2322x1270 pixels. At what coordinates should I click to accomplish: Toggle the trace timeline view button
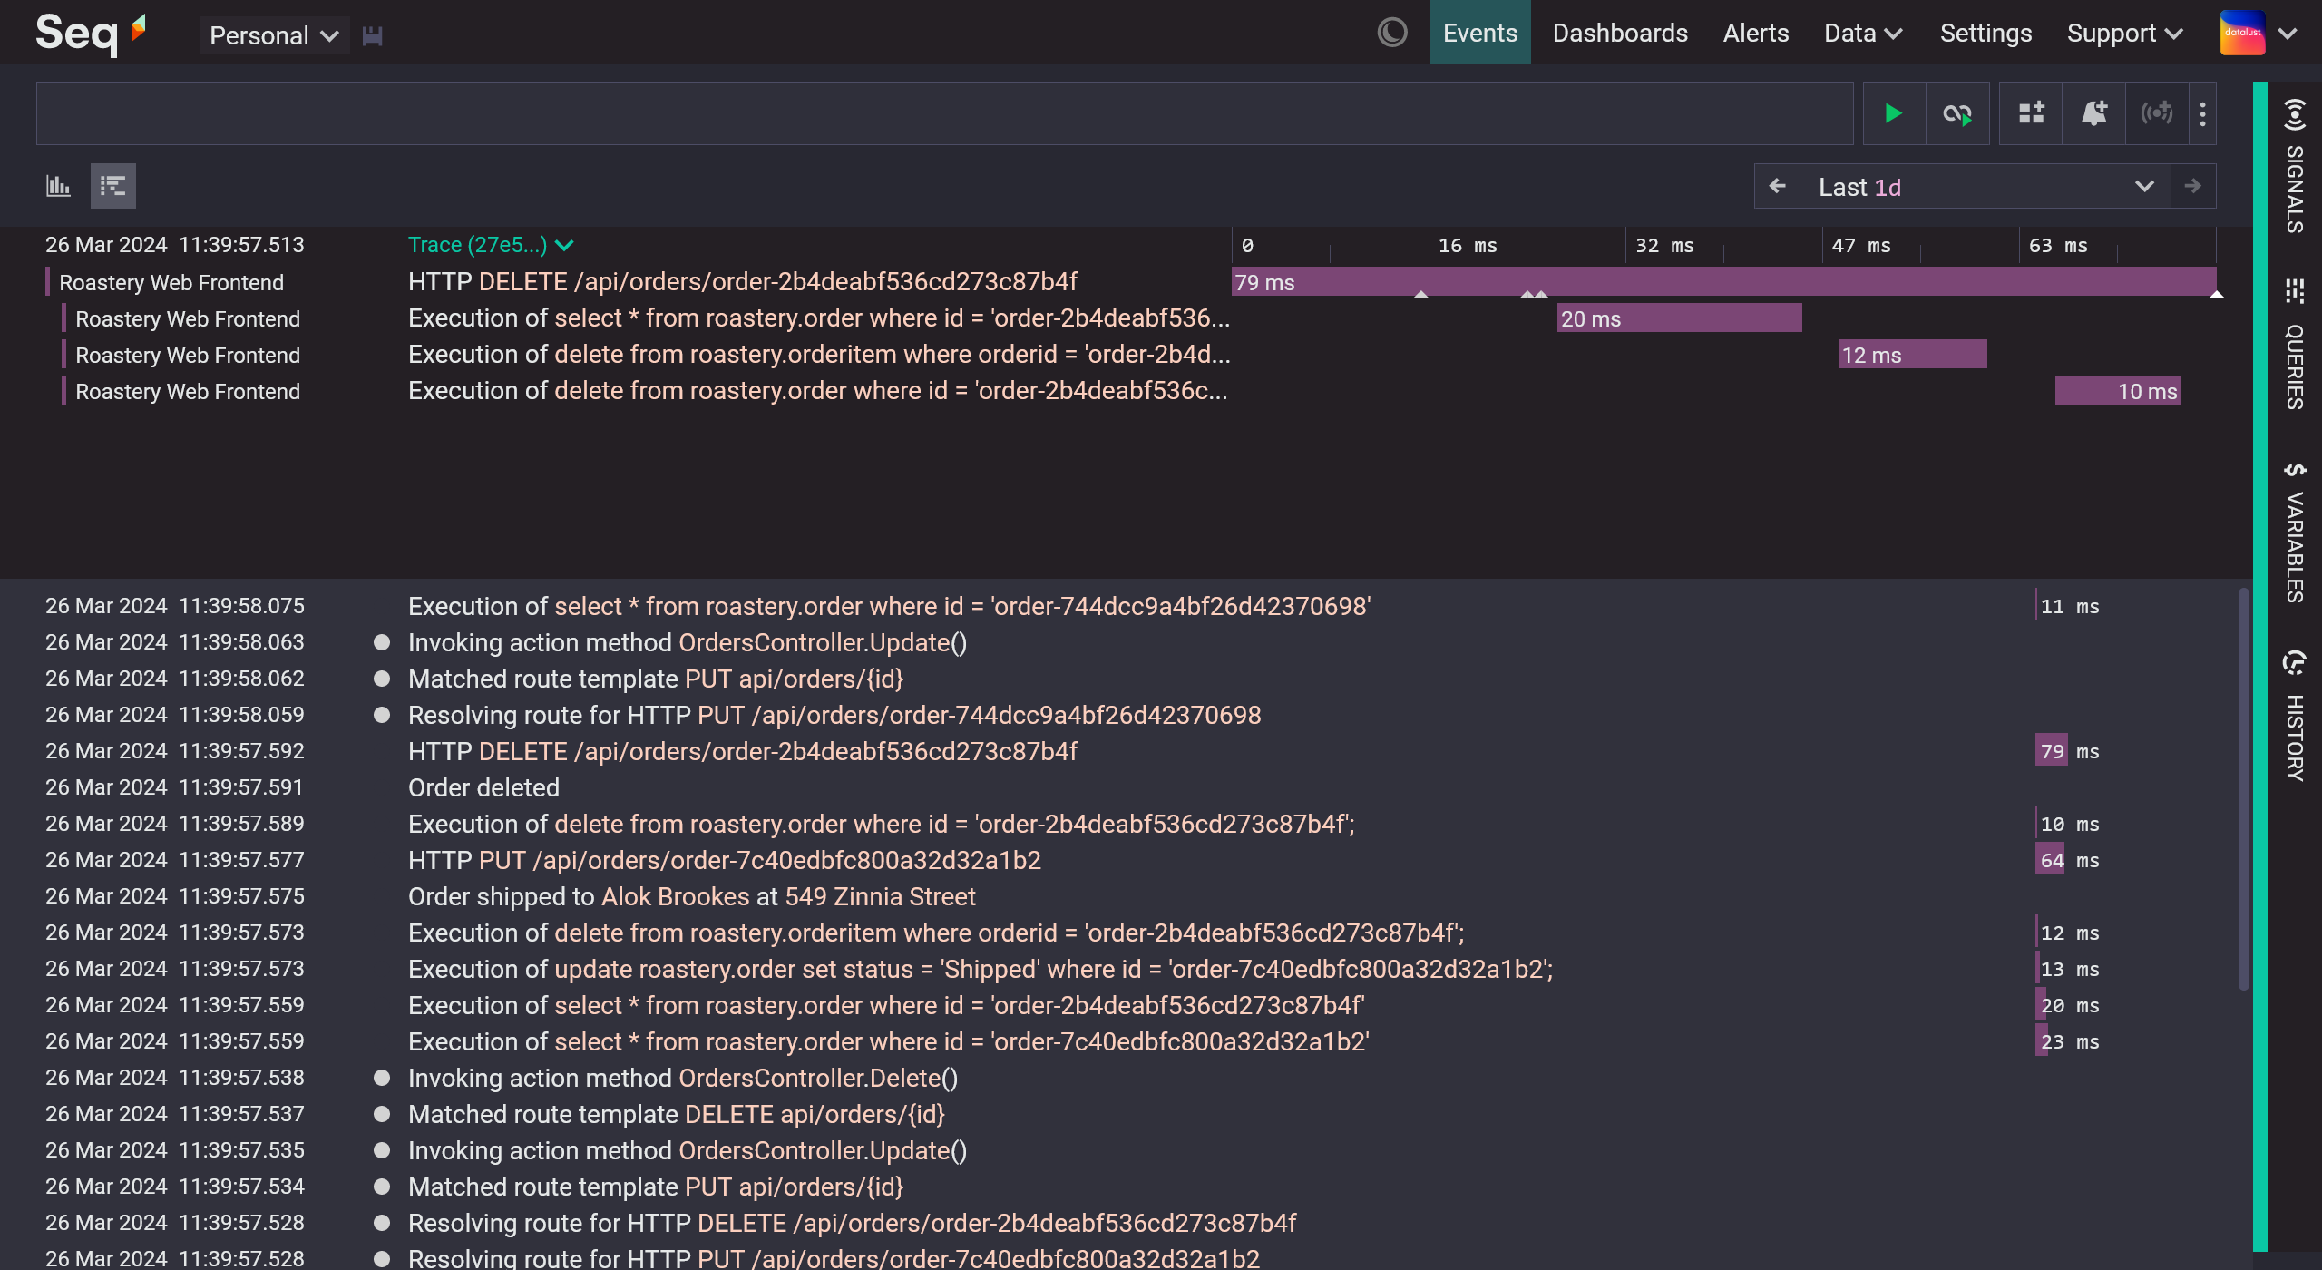113,186
